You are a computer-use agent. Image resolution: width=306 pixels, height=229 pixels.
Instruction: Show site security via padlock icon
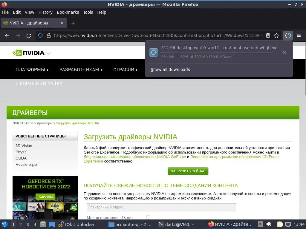coord(49,36)
